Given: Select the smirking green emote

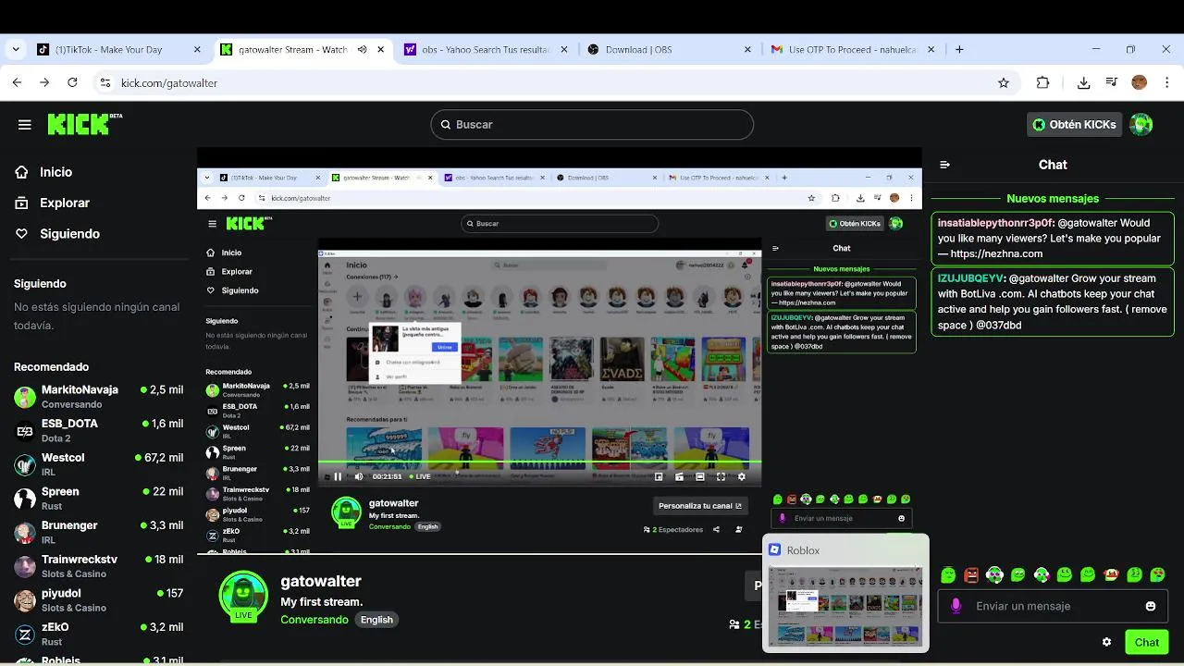Looking at the screenshot, I should tap(1017, 575).
